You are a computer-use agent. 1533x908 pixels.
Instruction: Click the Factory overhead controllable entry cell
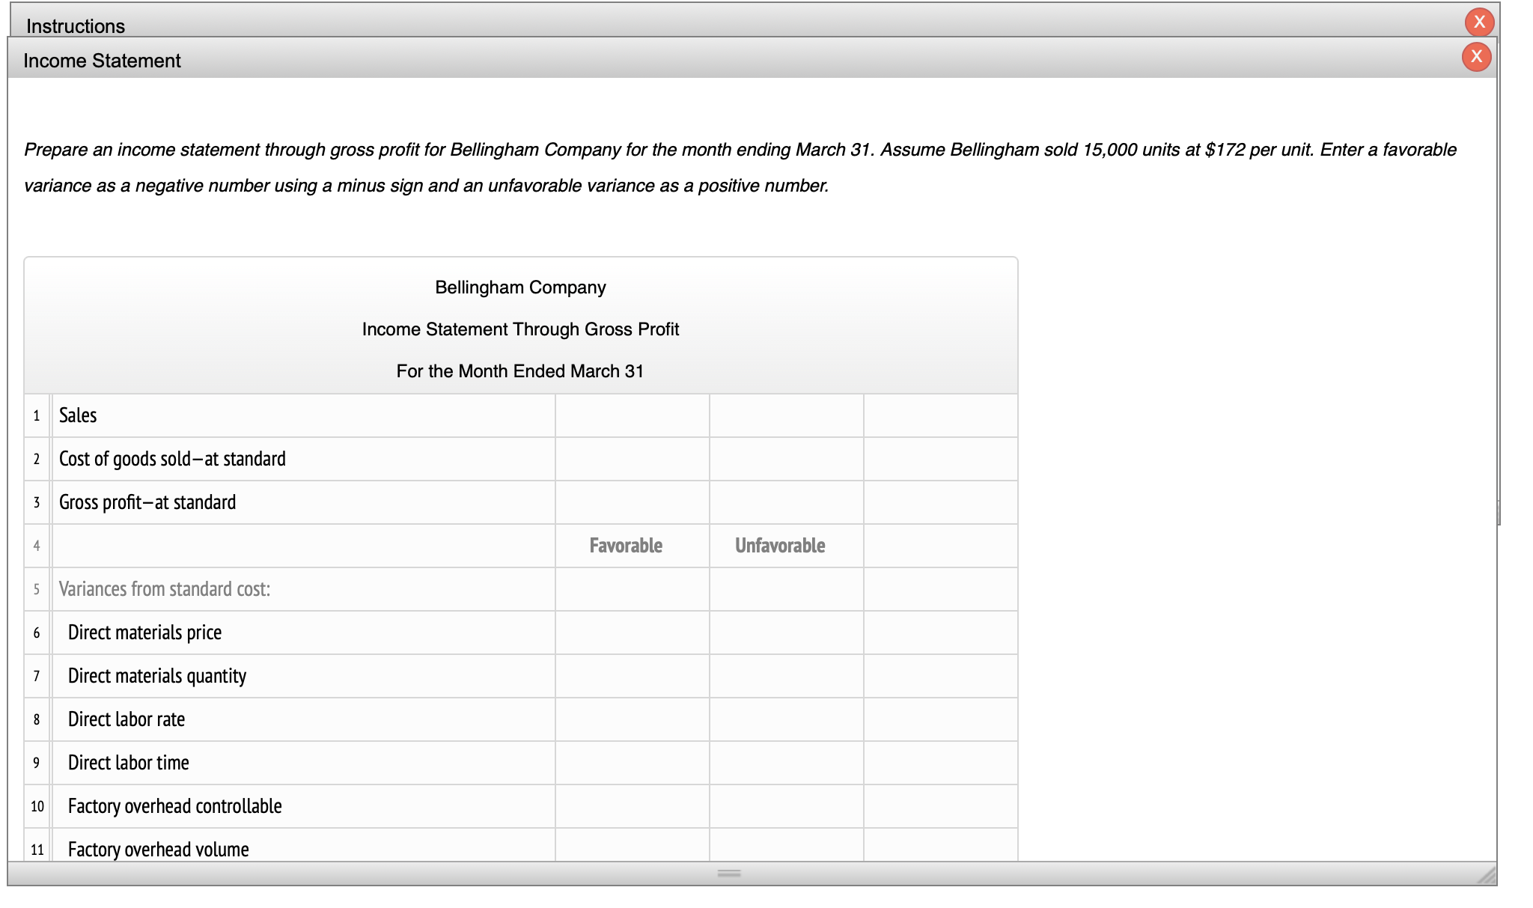point(631,806)
